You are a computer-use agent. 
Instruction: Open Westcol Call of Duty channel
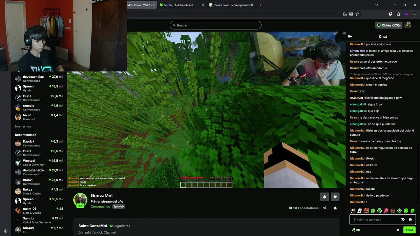click(39, 163)
